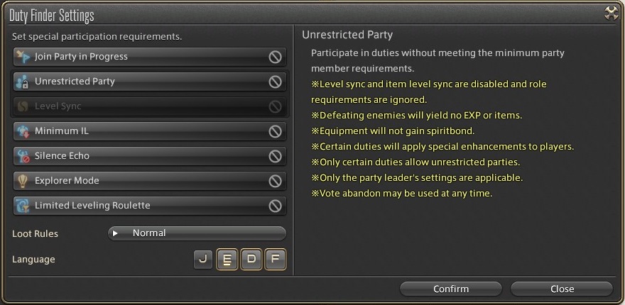Click the Limited Leveling Roulette icon

coord(23,206)
